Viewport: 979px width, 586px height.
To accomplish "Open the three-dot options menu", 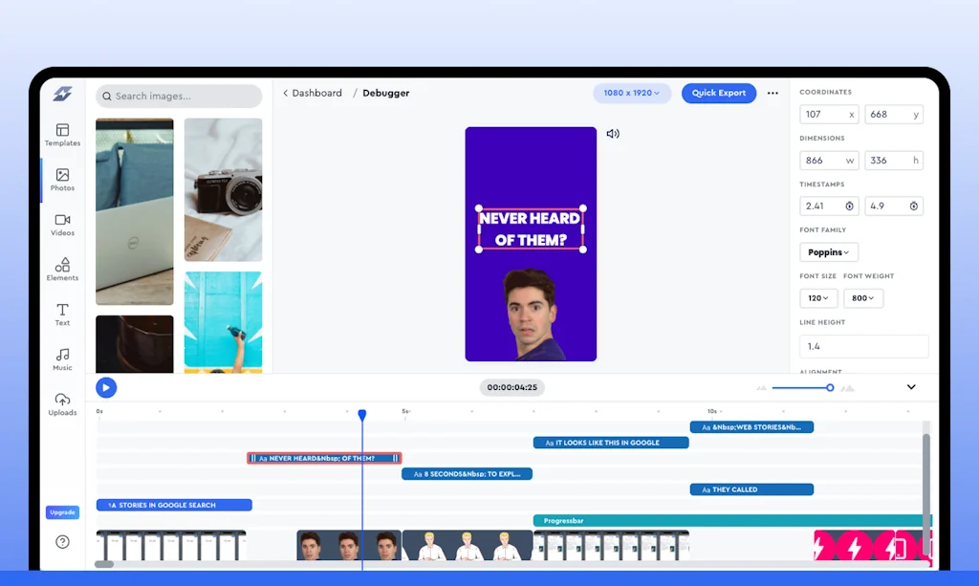I will click(772, 93).
